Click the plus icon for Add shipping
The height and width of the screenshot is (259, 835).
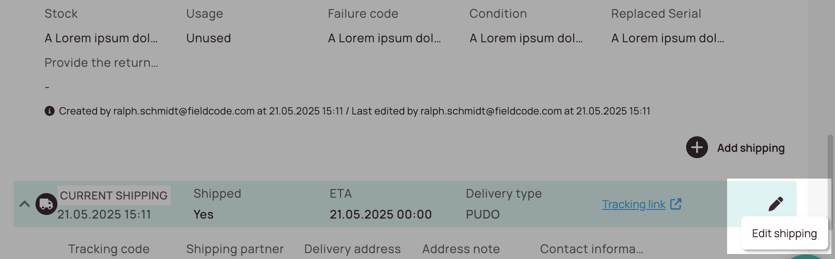point(697,147)
